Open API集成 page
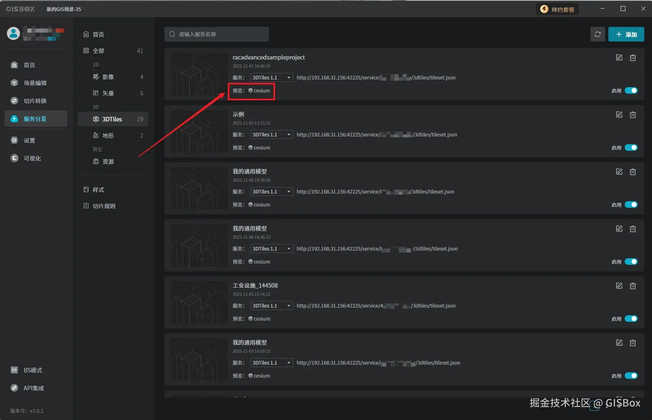 [x=36, y=388]
